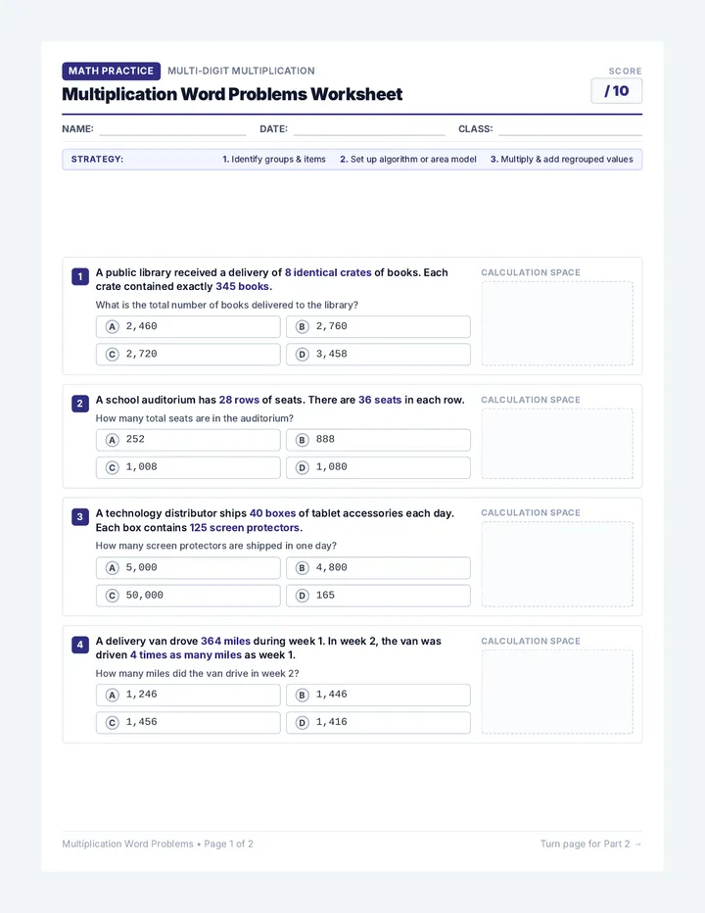Select option D 165 in question 3
This screenshot has height=913, width=705.
pyautogui.click(x=378, y=595)
